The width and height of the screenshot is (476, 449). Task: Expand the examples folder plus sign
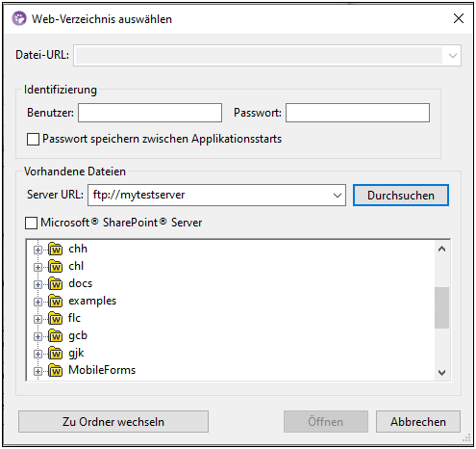click(x=38, y=302)
